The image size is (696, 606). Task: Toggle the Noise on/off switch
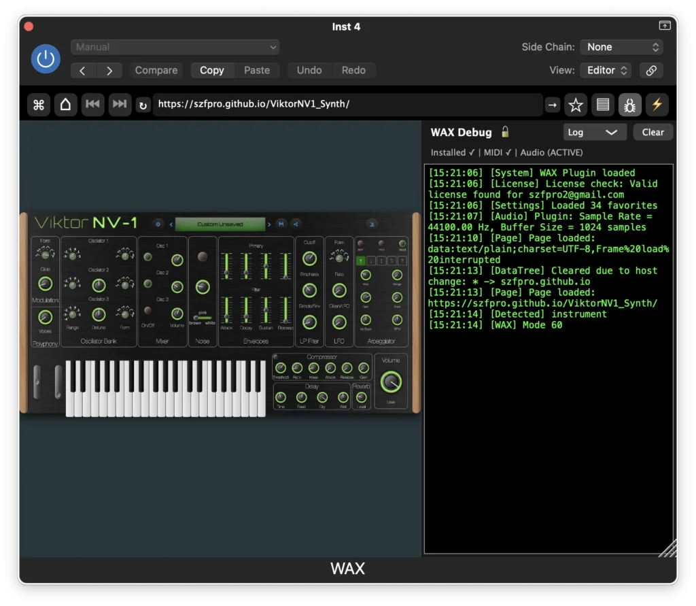202,257
